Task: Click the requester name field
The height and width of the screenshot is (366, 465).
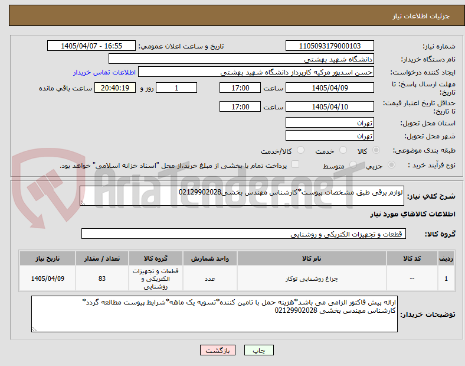Action: (x=256, y=72)
